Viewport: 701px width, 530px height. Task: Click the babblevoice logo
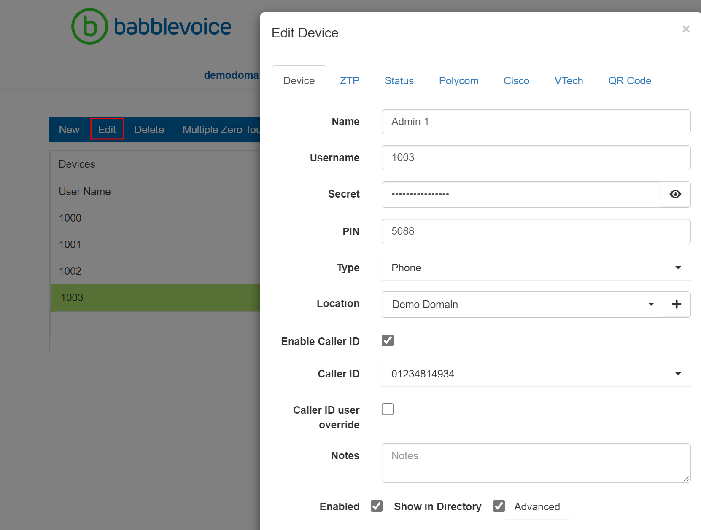[x=151, y=26]
